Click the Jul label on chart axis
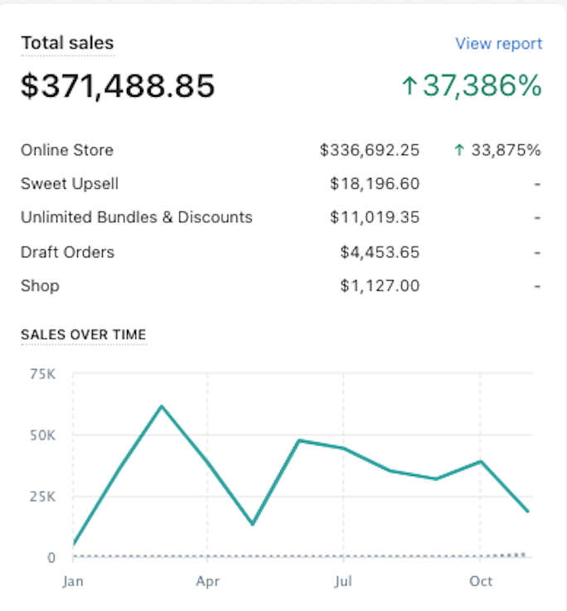Viewport: 567px width, 611px height. (342, 581)
